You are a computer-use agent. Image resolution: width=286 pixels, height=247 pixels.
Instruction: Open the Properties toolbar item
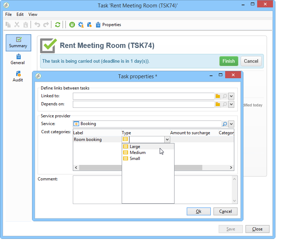coord(108,25)
